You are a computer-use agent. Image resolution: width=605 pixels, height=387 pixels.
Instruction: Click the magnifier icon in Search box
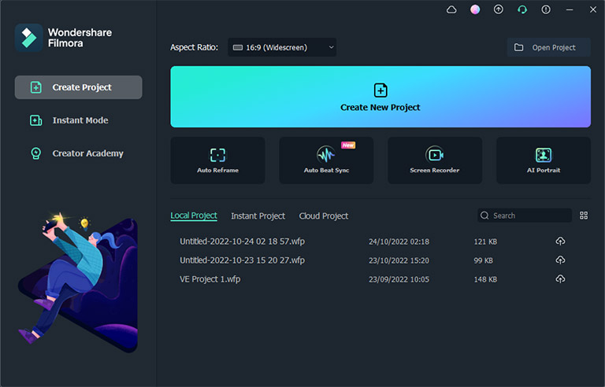pyautogui.click(x=484, y=216)
